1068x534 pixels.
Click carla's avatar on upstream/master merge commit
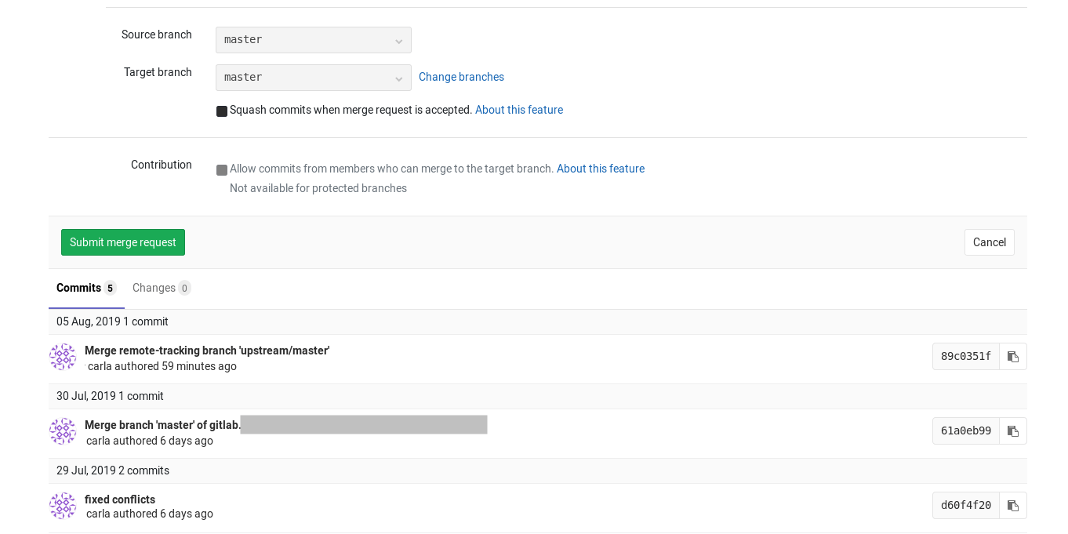[63, 357]
